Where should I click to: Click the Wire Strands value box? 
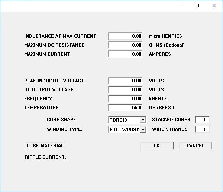coord(203,129)
